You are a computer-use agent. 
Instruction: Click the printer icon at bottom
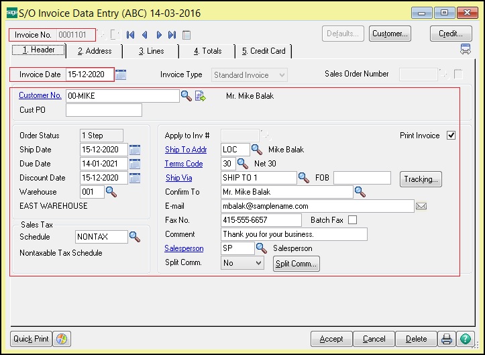pos(447,339)
